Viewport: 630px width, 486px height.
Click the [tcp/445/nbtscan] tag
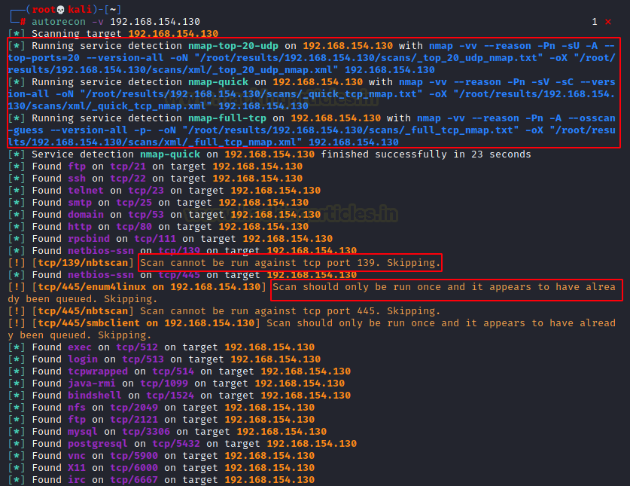pyautogui.click(x=83, y=311)
